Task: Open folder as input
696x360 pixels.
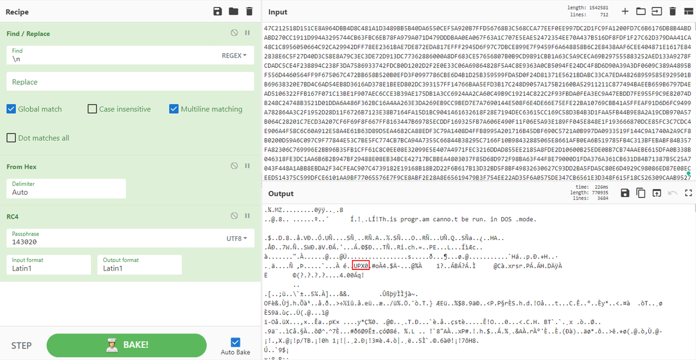Action: point(641,12)
